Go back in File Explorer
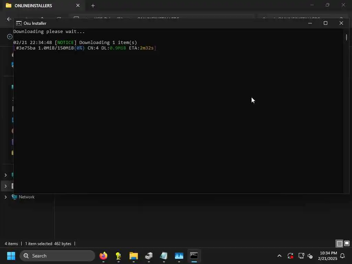The height and width of the screenshot is (264, 352). [x=9, y=19]
